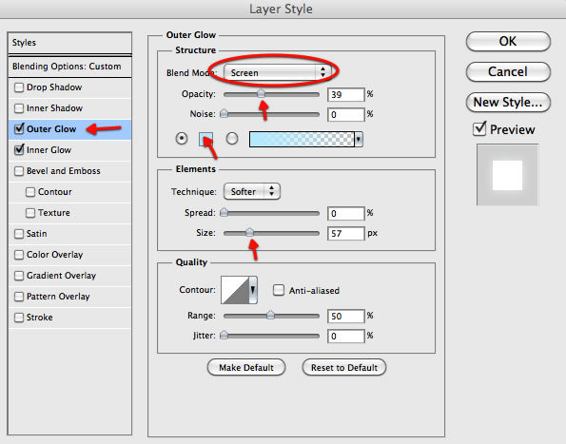566x444 pixels.
Task: Click the Opacity value field showing 39
Action: [x=346, y=94]
